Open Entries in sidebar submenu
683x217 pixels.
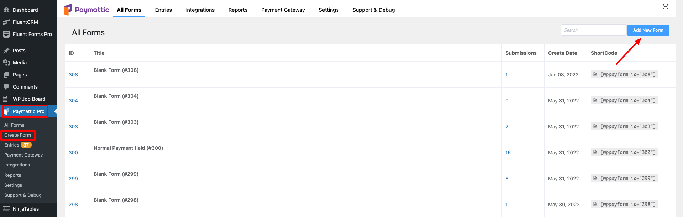[x=12, y=145]
